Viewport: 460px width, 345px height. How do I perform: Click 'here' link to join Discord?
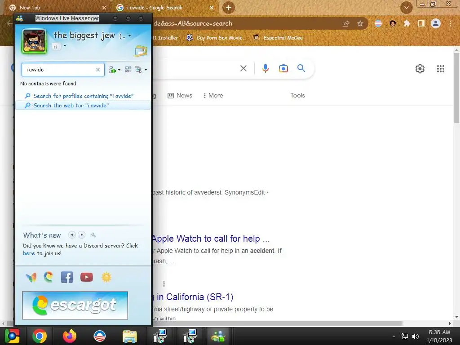click(29, 253)
